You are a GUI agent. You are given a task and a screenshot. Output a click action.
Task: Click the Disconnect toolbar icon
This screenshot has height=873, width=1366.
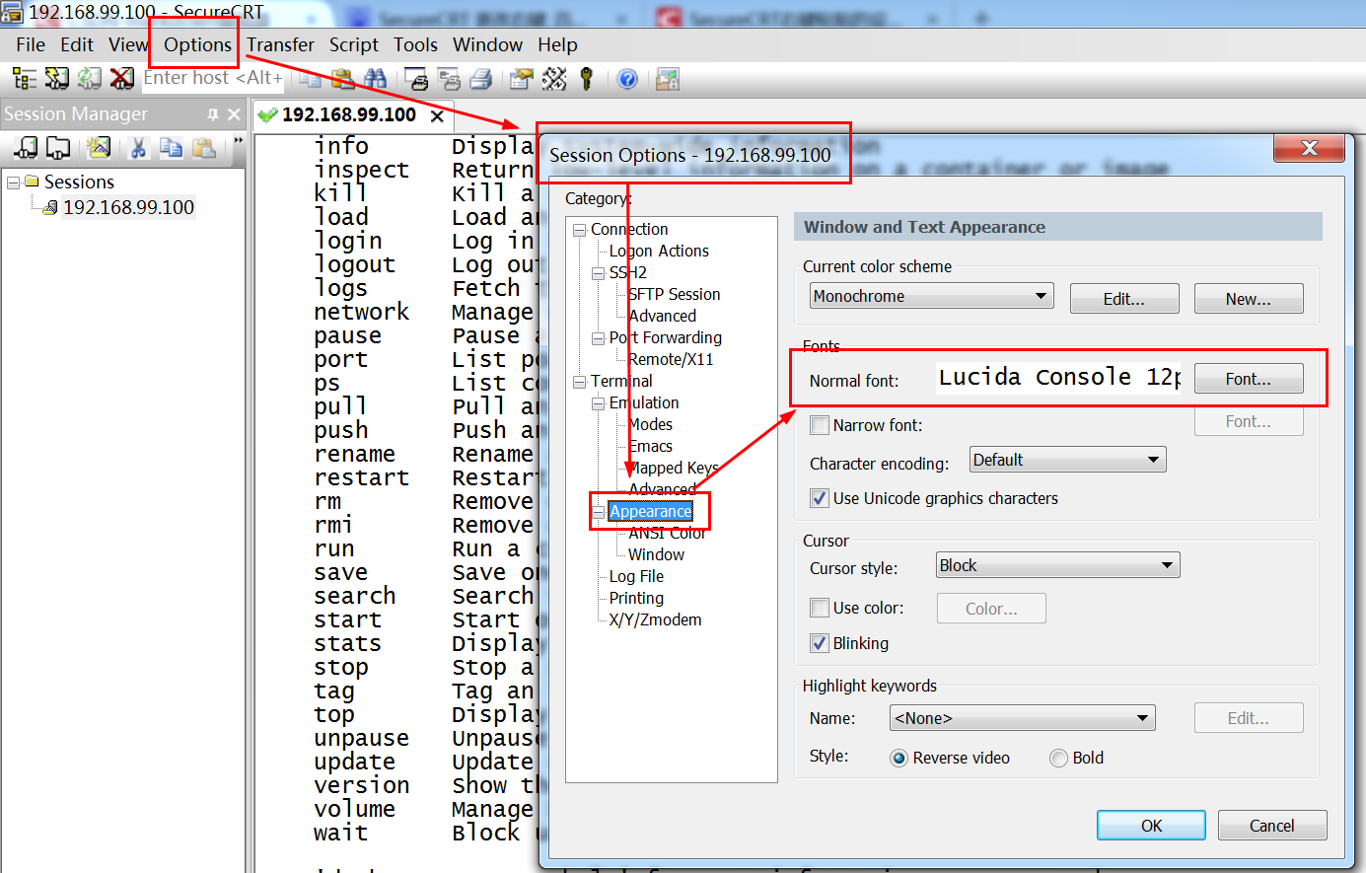[122, 79]
